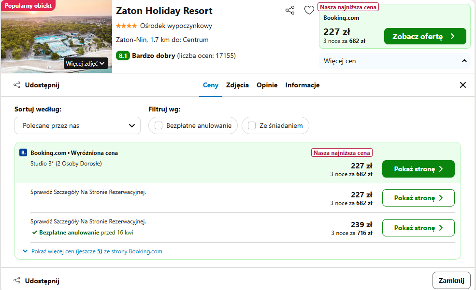Viewport: 476px width, 290px height.
Task: Open Więcej zdjęć on the hotel photo
Action: click(x=86, y=63)
